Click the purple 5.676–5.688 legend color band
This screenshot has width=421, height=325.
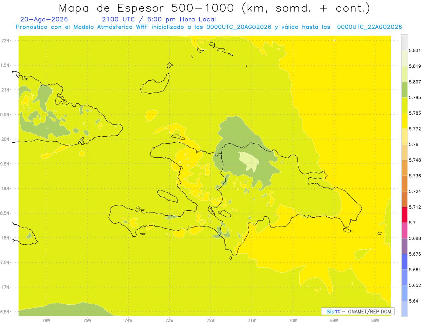405,246
